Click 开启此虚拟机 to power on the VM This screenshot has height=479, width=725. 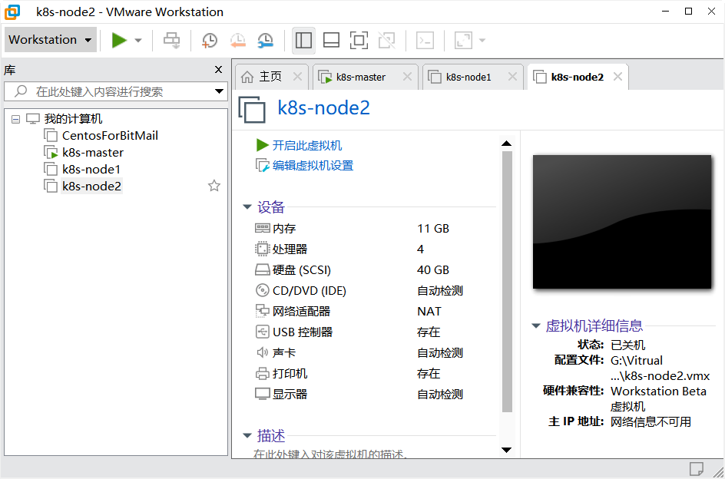pos(307,146)
